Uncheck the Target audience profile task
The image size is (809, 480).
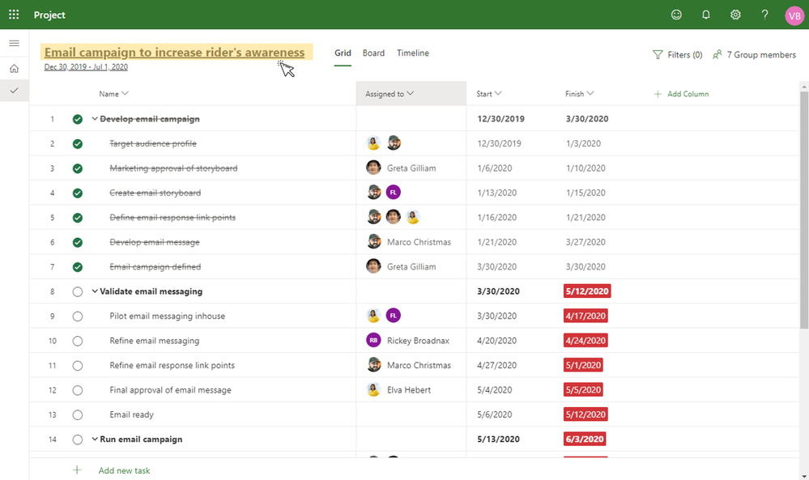click(x=78, y=144)
